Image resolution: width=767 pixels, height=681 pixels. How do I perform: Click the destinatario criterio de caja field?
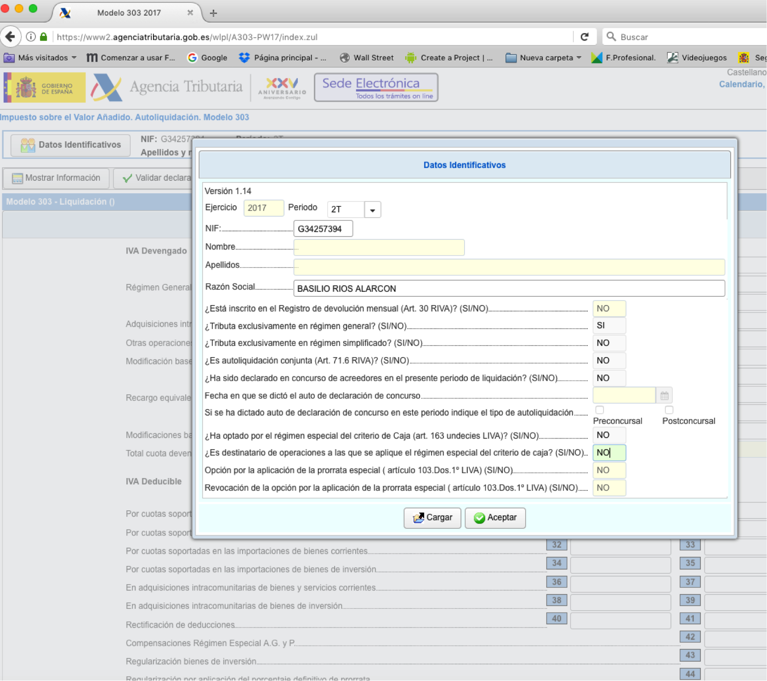coord(609,453)
